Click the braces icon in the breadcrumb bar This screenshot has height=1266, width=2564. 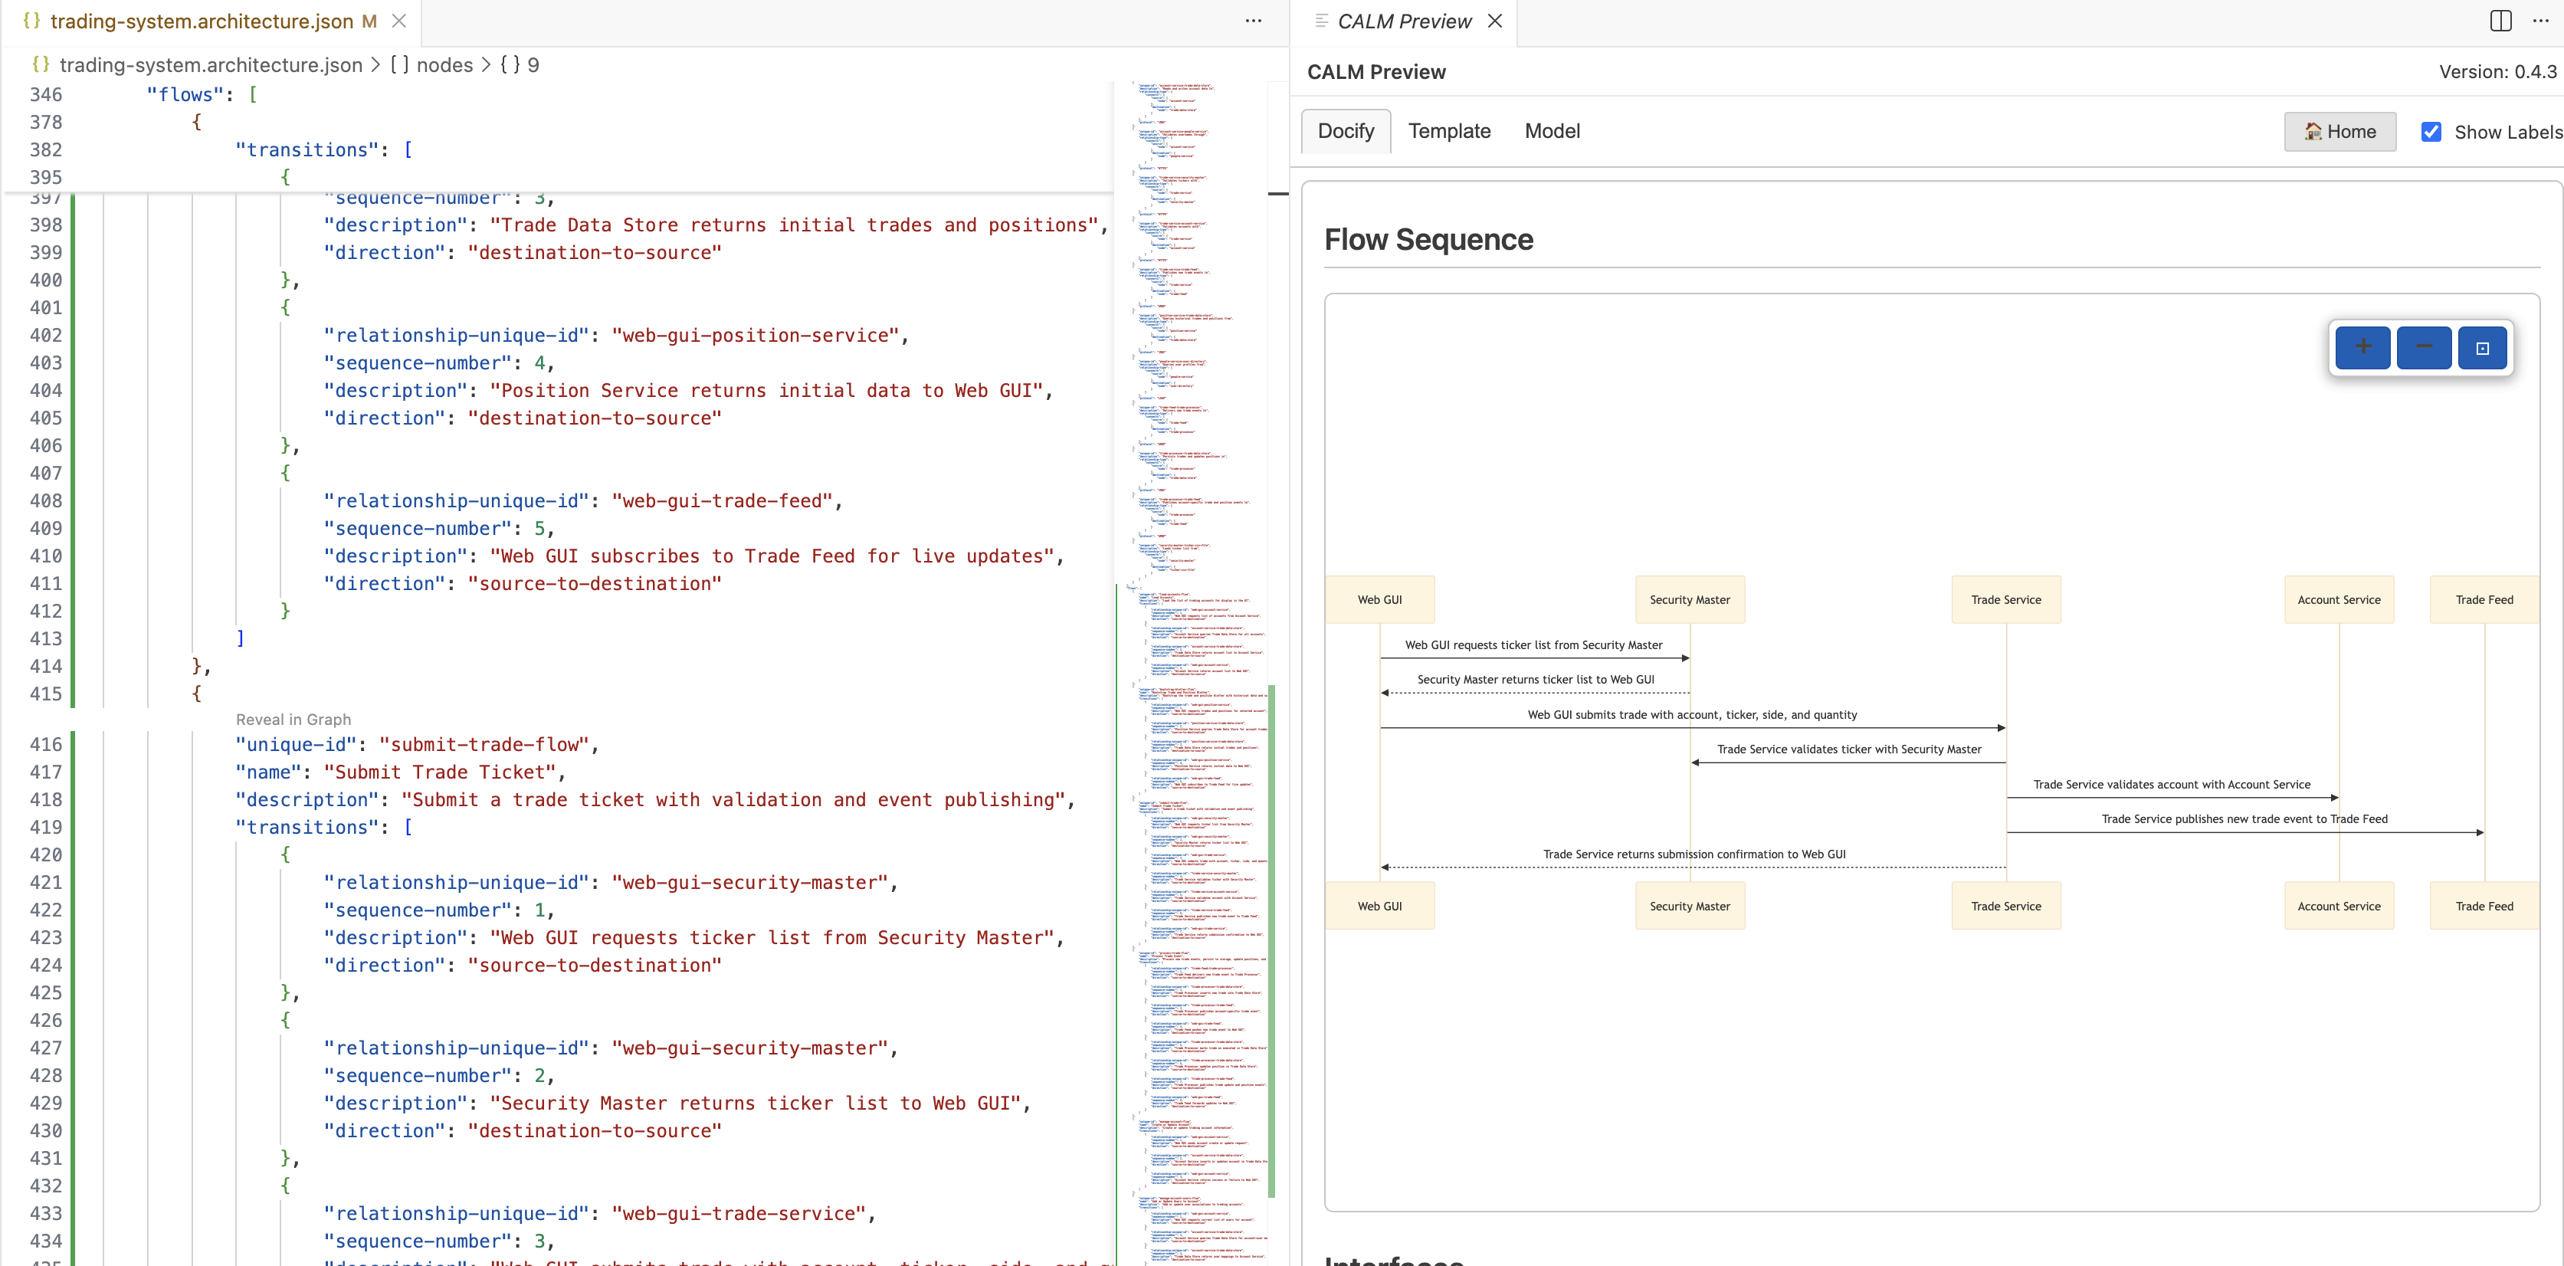tap(41, 64)
